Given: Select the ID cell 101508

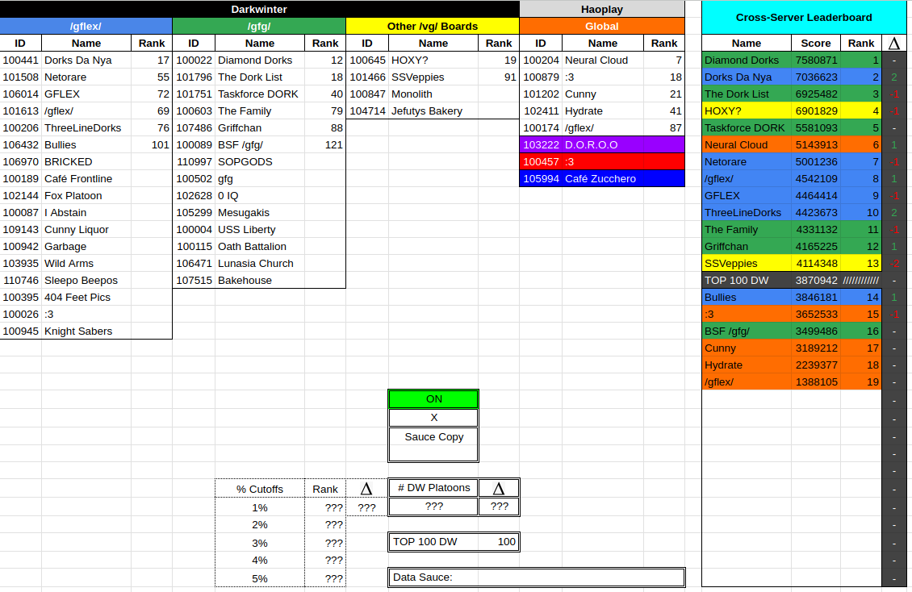Looking at the screenshot, I should pyautogui.click(x=21, y=77).
